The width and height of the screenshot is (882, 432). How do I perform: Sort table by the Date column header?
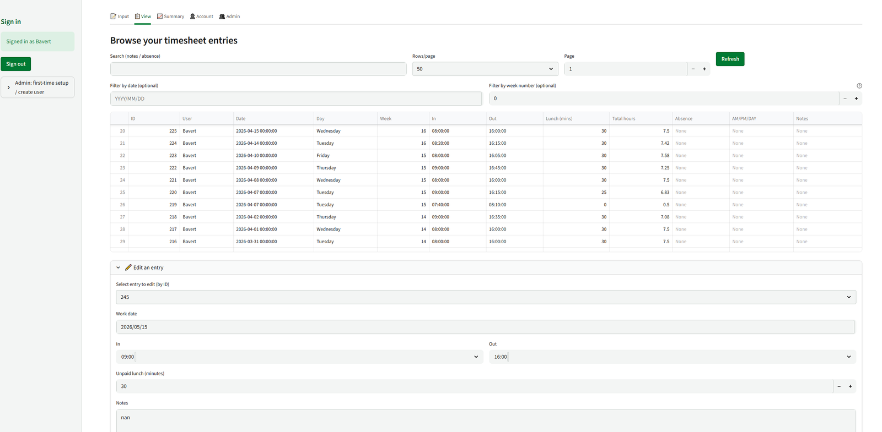click(x=273, y=118)
